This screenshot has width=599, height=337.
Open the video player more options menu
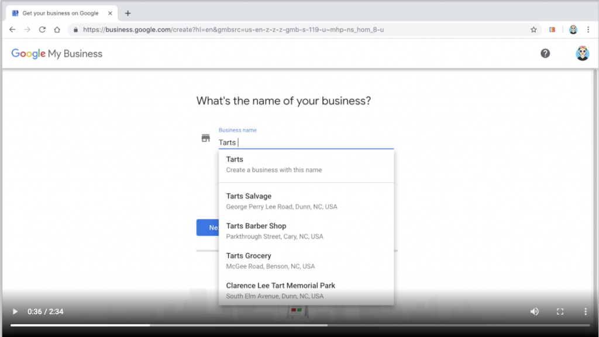pyautogui.click(x=585, y=311)
